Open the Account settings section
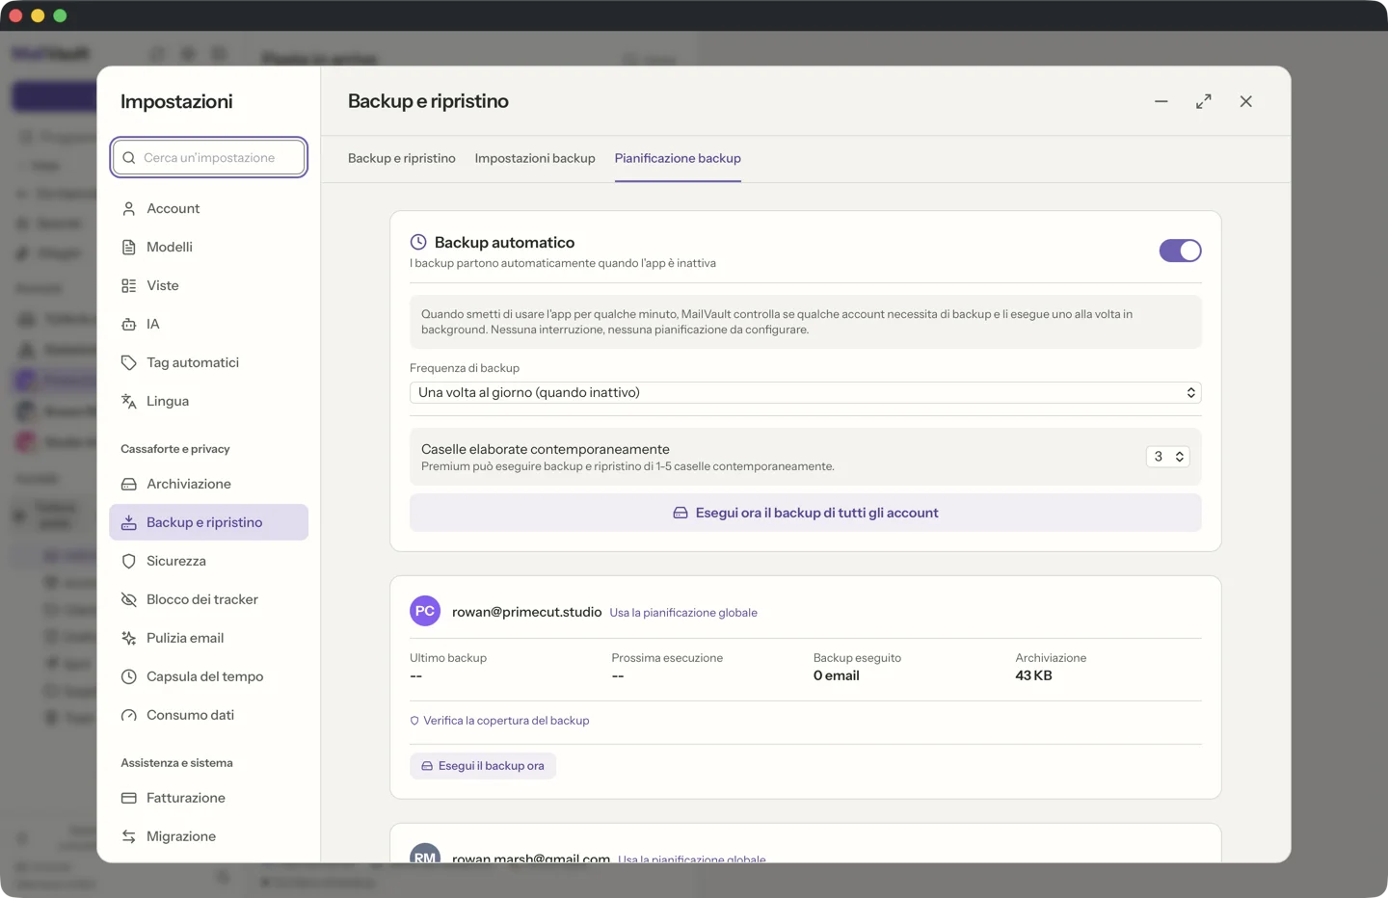 [x=208, y=208]
